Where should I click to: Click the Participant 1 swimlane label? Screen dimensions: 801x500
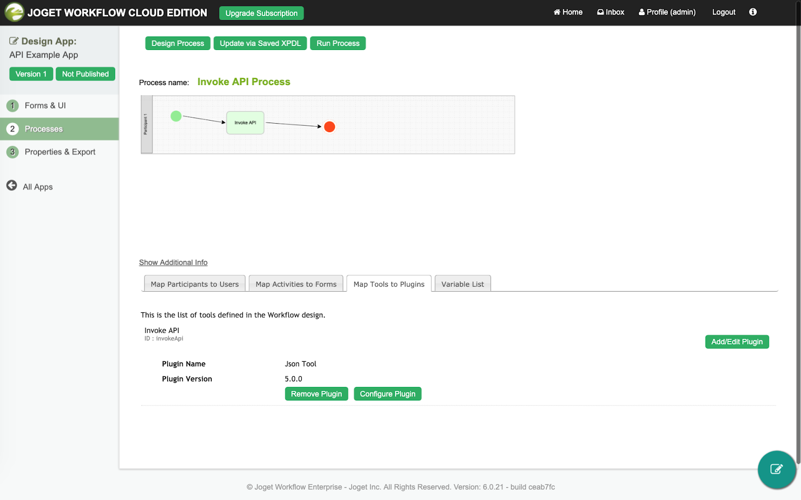pos(146,124)
